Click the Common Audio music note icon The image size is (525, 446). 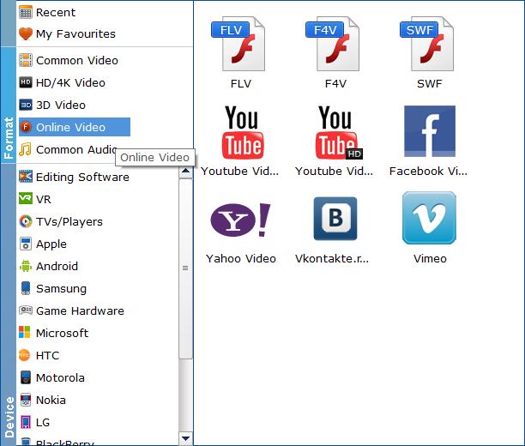25,149
